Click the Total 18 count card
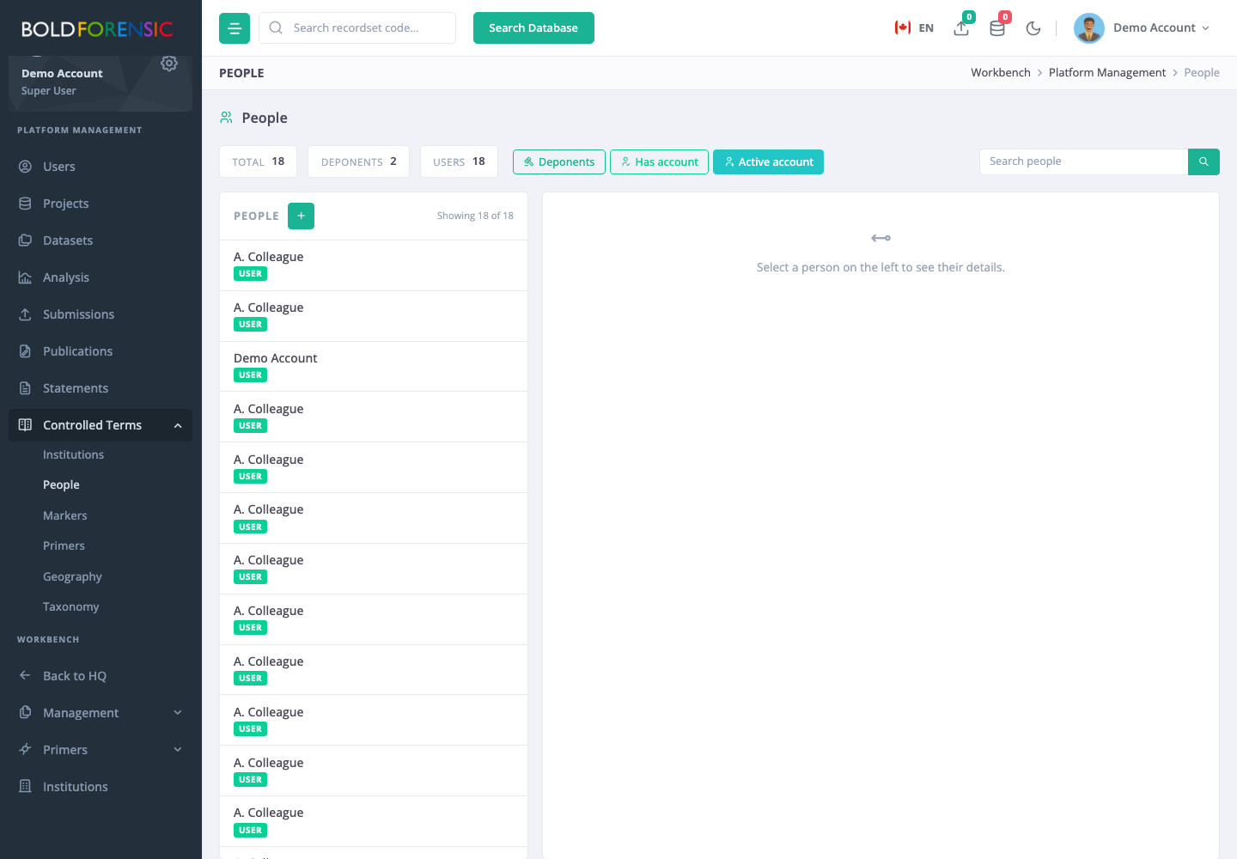 (258, 161)
